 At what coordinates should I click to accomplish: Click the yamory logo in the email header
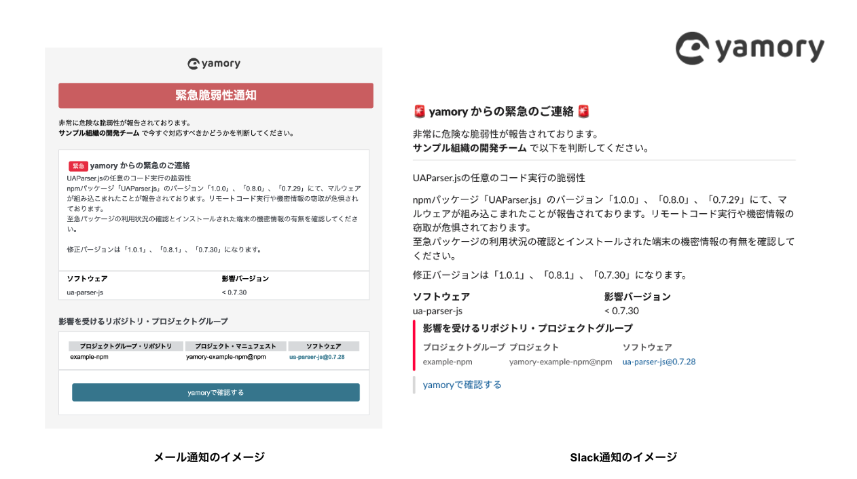pos(214,63)
